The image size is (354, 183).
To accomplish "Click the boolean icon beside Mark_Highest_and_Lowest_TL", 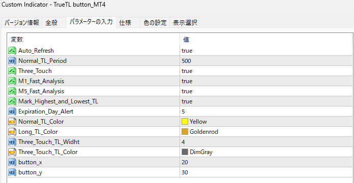I will tap(12, 101).
